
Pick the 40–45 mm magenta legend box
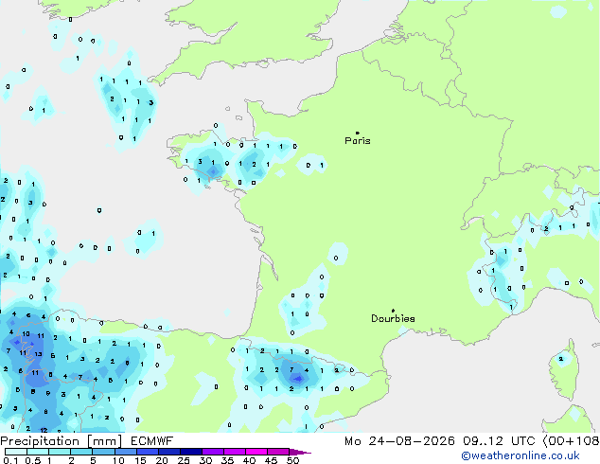click(256, 452)
